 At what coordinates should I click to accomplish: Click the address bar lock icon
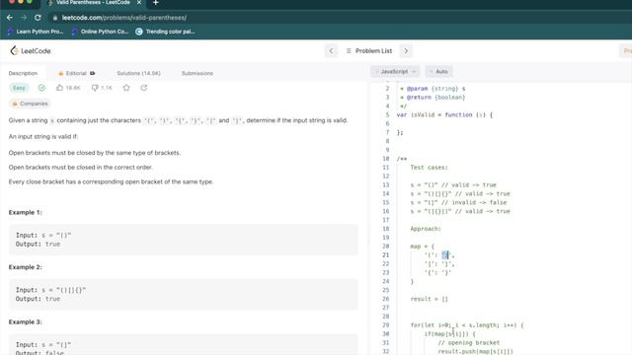(x=55, y=18)
